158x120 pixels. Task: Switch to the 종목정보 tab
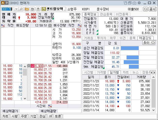(x=90, y=14)
